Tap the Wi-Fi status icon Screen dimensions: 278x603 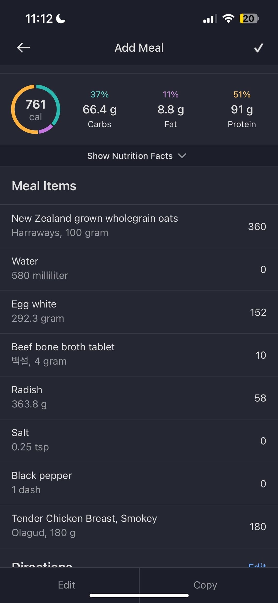tap(228, 19)
